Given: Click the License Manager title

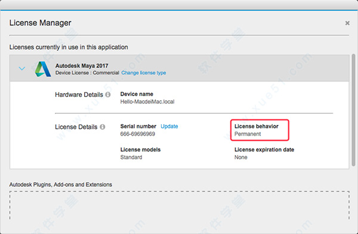Looking at the screenshot, I should pos(40,23).
